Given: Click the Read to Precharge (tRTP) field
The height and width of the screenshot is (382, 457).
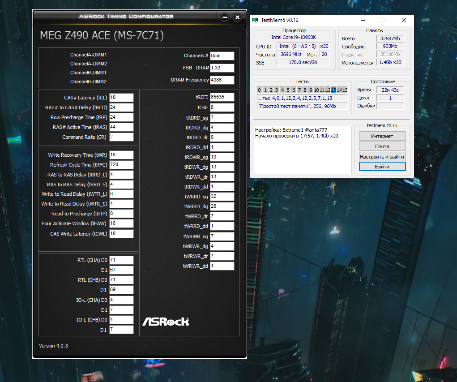Looking at the screenshot, I should coord(122,214).
